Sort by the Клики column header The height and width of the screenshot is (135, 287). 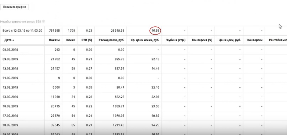(x=71, y=40)
